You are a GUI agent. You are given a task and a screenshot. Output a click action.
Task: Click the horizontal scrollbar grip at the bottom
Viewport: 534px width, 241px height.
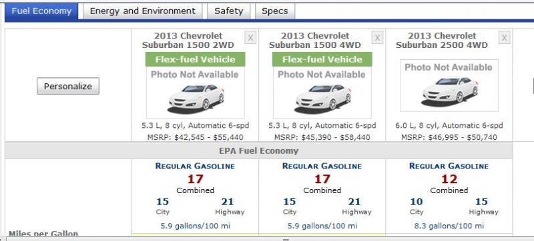click(x=286, y=239)
